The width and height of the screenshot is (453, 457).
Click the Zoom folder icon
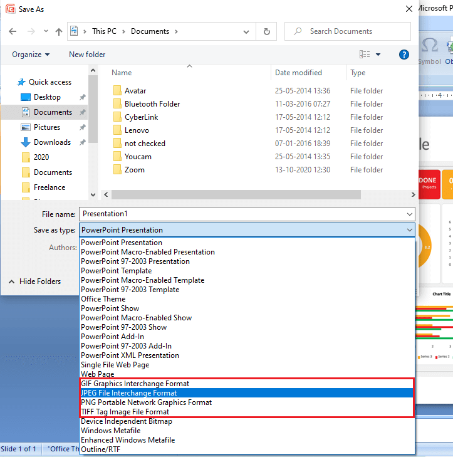pyautogui.click(x=117, y=169)
